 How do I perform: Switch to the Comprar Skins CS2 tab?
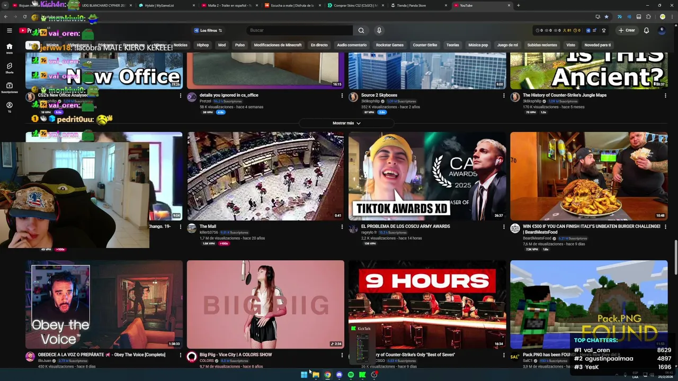pyautogui.click(x=355, y=5)
